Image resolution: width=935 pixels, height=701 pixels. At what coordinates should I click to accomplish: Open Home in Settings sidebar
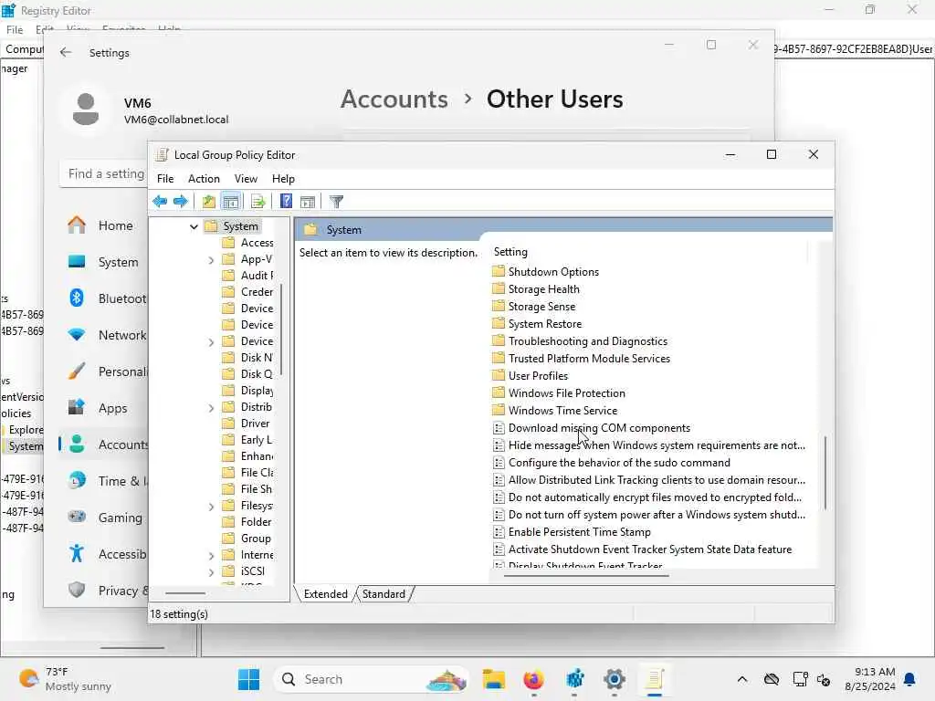pyautogui.click(x=104, y=225)
